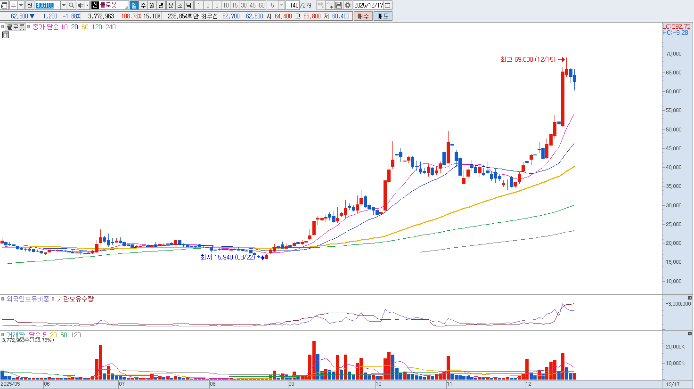The width and height of the screenshot is (694, 389).
Task: Click the line chart tool icon beside save
Action: [x=330, y=5]
